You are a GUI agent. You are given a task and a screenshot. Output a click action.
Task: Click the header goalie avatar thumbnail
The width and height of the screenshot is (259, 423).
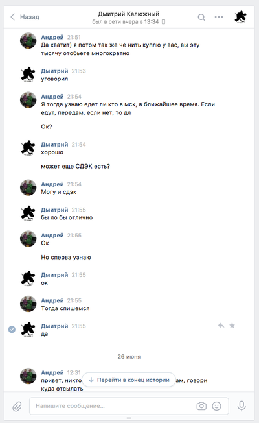240,17
